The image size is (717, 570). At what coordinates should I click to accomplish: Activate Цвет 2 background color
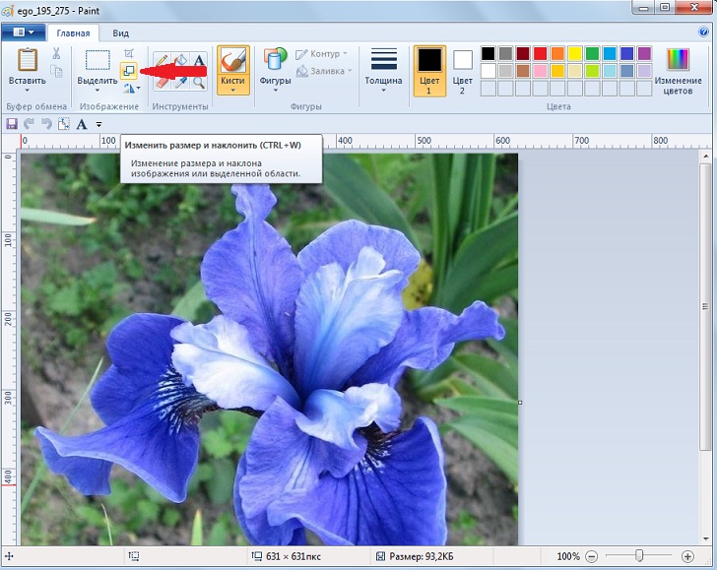click(462, 69)
